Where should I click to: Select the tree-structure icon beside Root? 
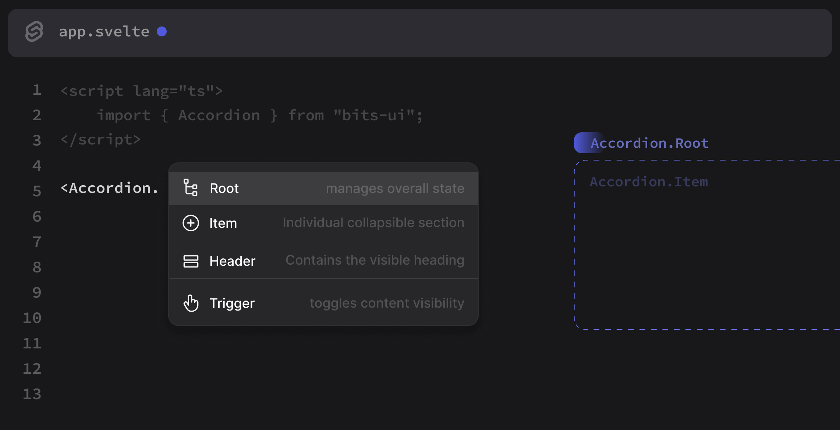click(x=191, y=188)
